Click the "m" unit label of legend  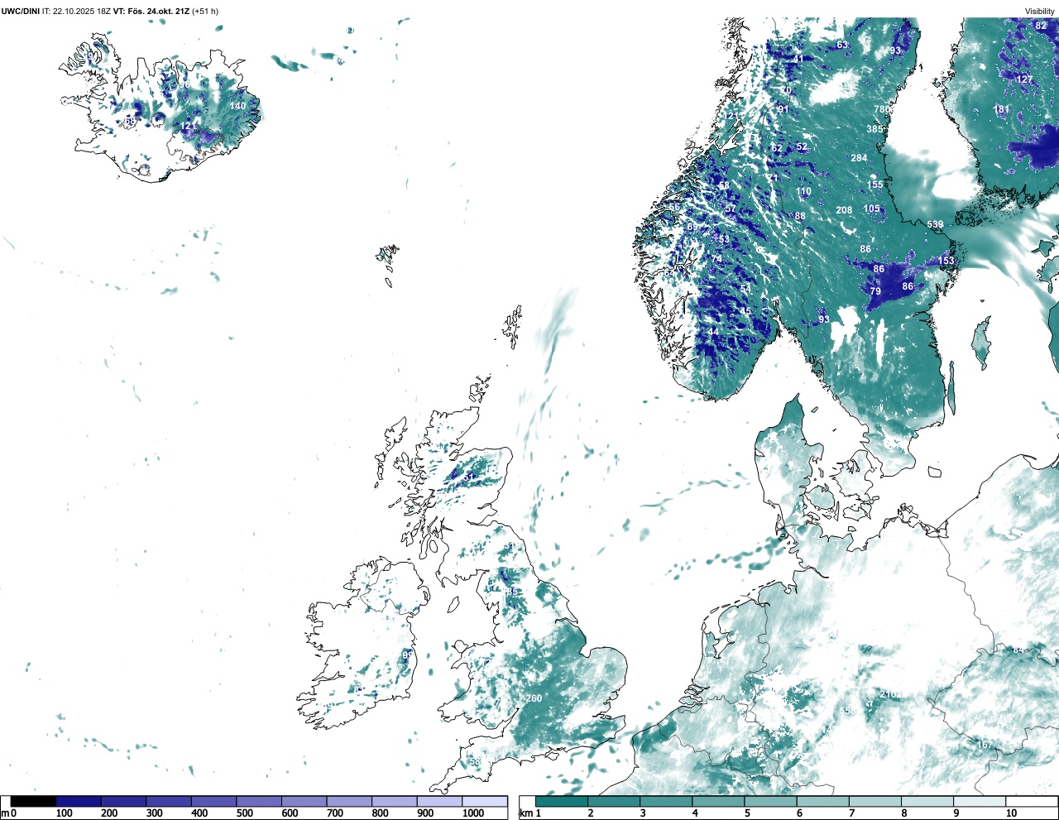pos(5,813)
